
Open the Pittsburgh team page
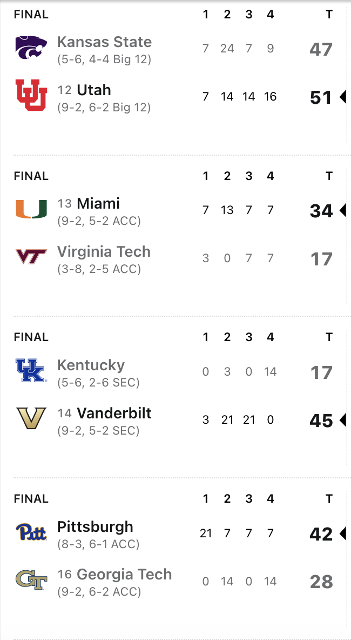coord(95,527)
